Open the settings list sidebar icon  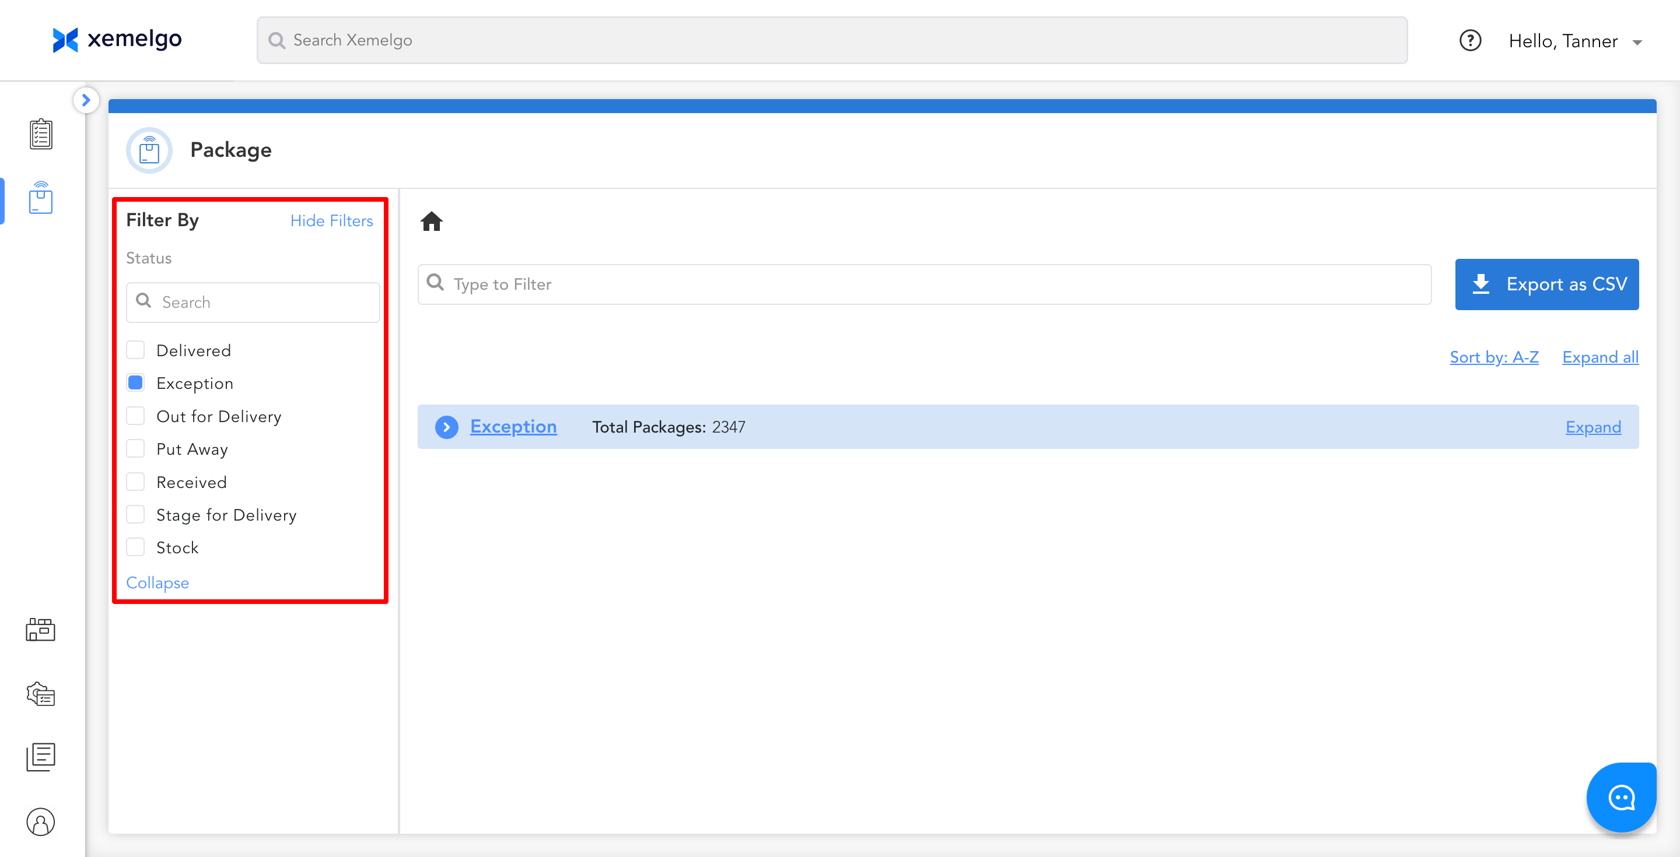click(x=40, y=694)
